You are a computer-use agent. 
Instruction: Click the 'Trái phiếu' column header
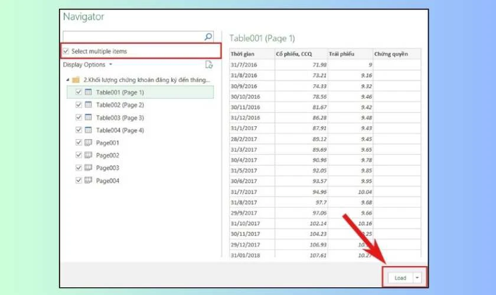pyautogui.click(x=351, y=54)
